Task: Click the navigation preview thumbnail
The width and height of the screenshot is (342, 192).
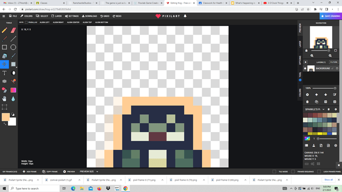Action: tap(321, 38)
